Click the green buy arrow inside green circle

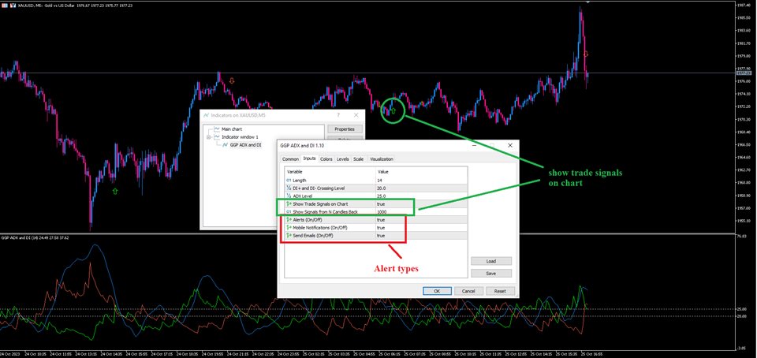(393, 111)
